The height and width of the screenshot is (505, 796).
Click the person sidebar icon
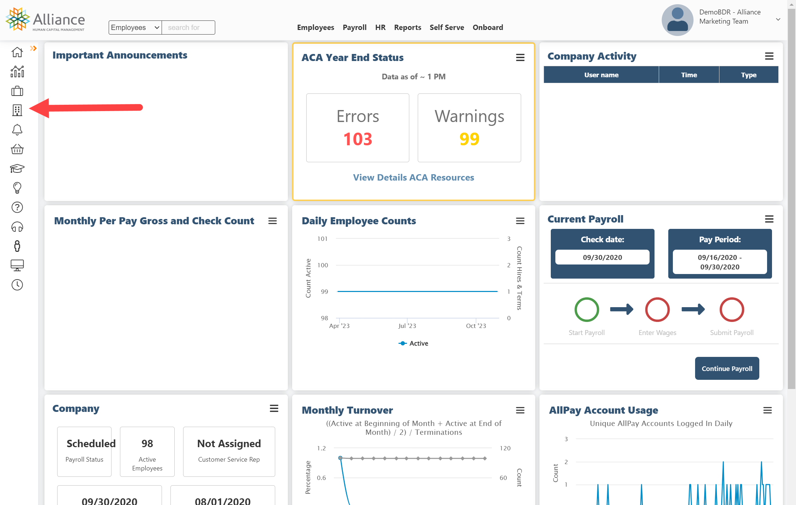(x=17, y=246)
